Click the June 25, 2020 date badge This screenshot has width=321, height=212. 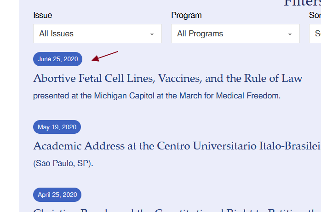(58, 59)
